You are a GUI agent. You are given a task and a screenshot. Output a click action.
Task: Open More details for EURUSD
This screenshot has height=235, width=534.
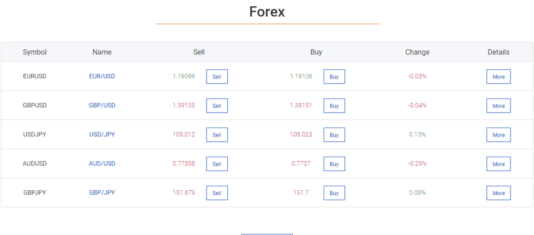[498, 77]
